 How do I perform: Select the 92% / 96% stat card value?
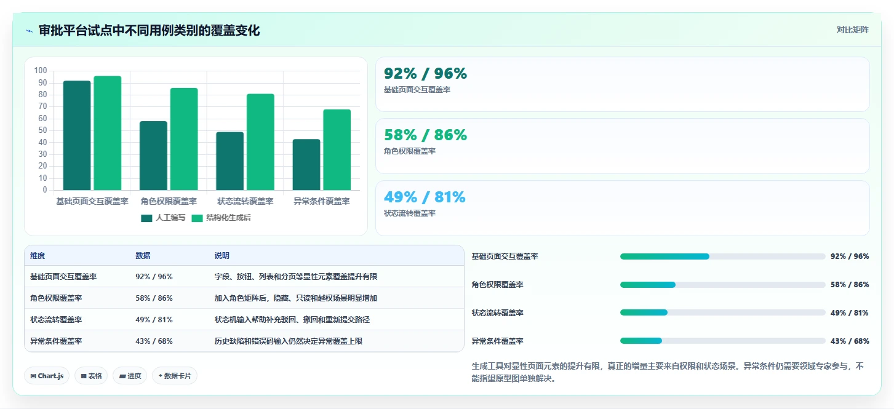(x=425, y=74)
